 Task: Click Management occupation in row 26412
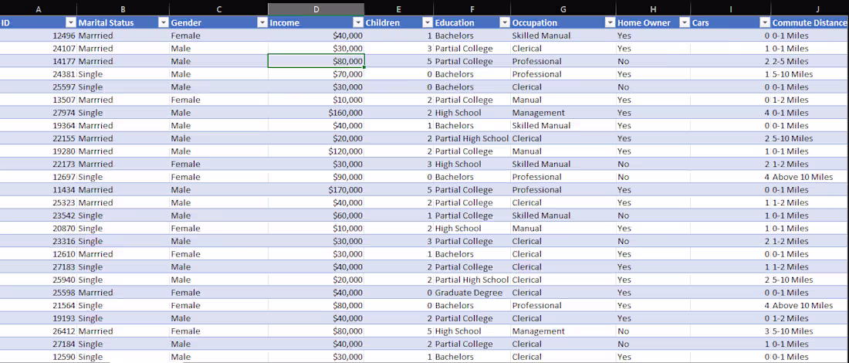point(563,331)
